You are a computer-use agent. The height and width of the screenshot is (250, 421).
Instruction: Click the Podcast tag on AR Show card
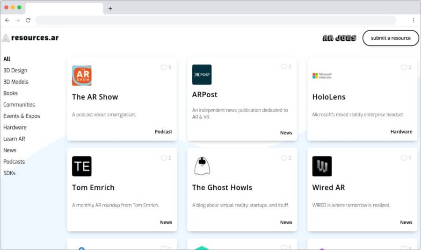[163, 132]
